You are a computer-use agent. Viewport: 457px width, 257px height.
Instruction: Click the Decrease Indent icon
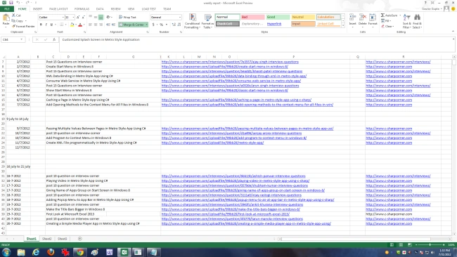point(108,25)
